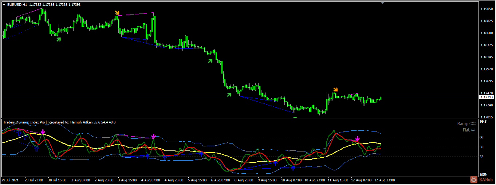Click the 1.18375 price axis label
Image resolution: width=496 pixels, height=185 pixels.
pos(487,45)
